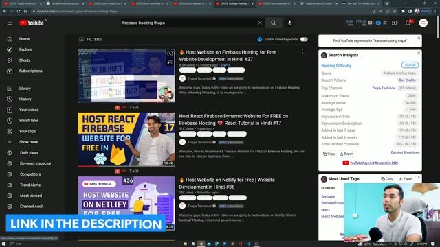Image resolution: width=440 pixels, height=247 pixels.
Task: Open the notifications bell
Action: pos(408,23)
